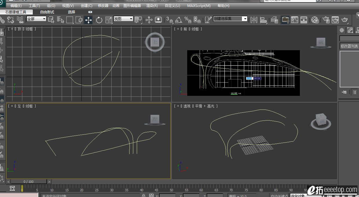Open the 视图(V) menu

[x=68, y=6]
